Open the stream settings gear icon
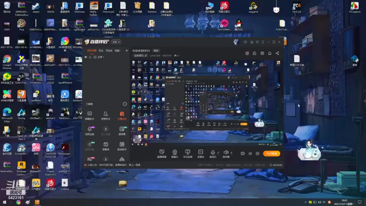 pyautogui.click(x=258, y=153)
